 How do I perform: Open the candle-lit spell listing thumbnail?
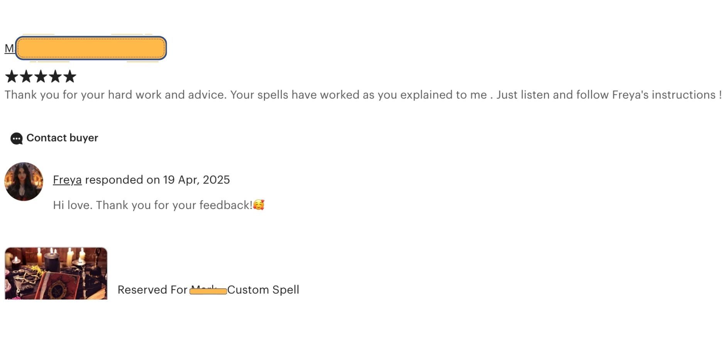coord(56,273)
